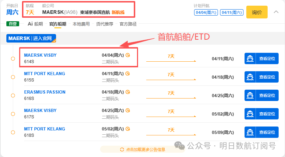Image resolution: width=285 pixels, height=157 pixels.
Task: Open MAERSK official website via 进入官网
Action: (x=42, y=38)
